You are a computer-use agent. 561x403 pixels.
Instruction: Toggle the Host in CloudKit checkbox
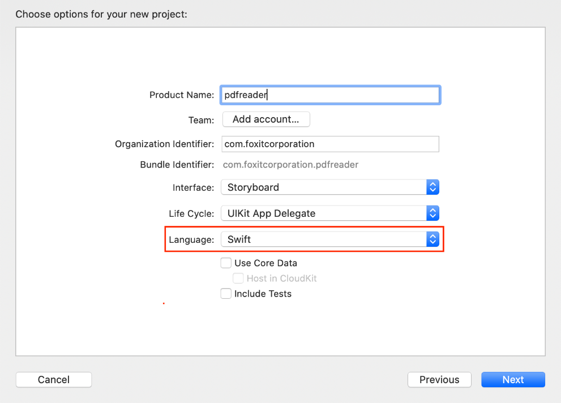[238, 278]
